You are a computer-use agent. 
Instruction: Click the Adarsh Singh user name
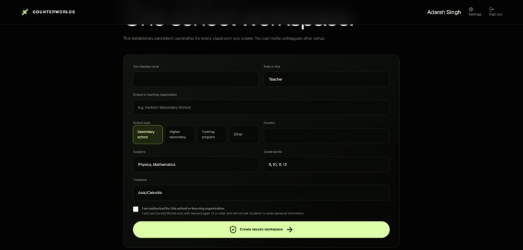tap(444, 12)
